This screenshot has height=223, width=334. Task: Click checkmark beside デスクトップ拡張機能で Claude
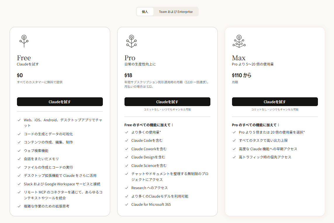click(19, 176)
